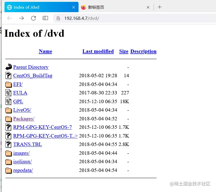This screenshot has height=192, width=216.
Task: Click back-arrow icon beside Parent Directory
Action: pyautogui.click(x=9, y=67)
